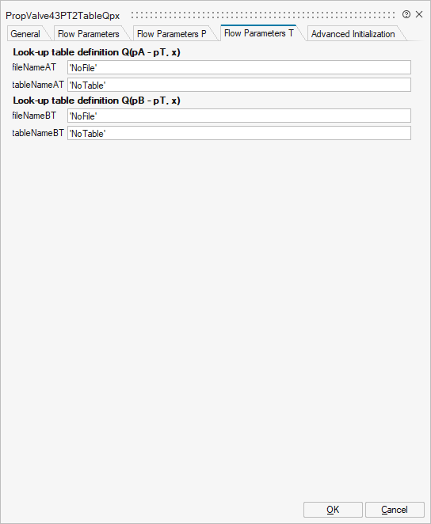Click the tableNameAT label
Image resolution: width=431 pixels, height=524 pixels.
[x=38, y=85]
